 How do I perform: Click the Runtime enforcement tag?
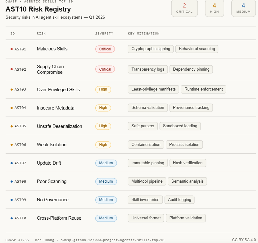[x=203, y=89]
